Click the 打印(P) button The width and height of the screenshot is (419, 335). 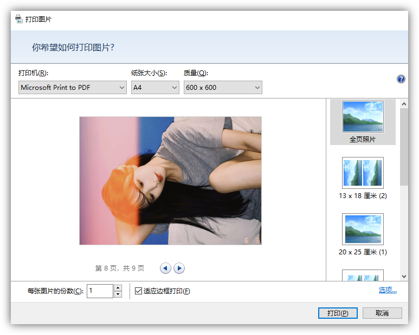[338, 313]
